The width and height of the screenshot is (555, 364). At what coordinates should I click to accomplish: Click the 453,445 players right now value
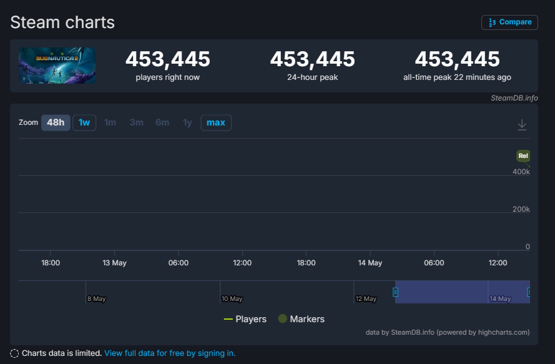168,59
